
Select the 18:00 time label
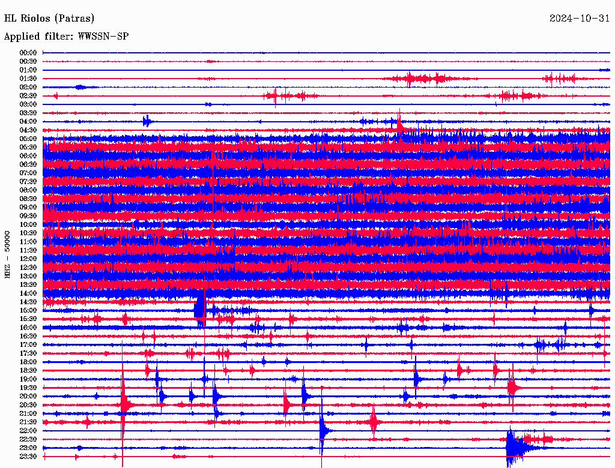[28, 362]
